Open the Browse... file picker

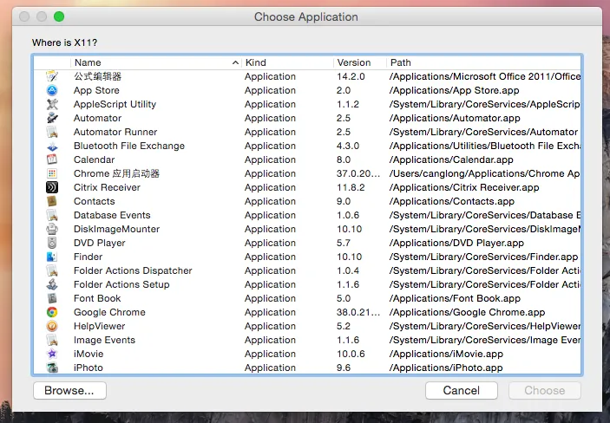point(69,390)
